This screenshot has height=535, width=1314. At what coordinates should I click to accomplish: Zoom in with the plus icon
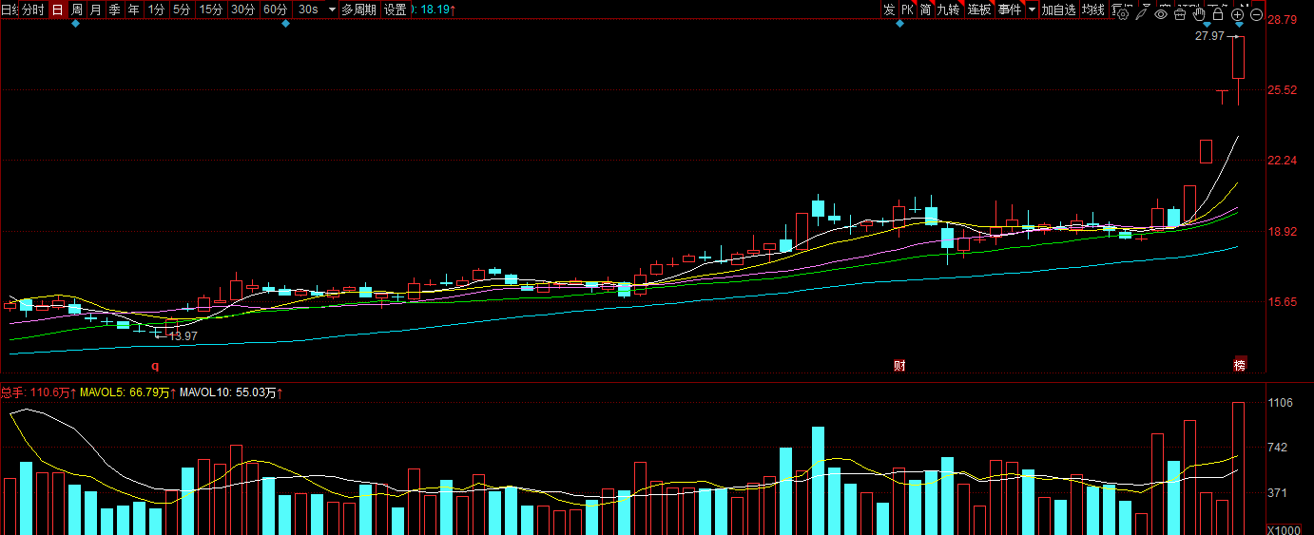pos(1238,14)
